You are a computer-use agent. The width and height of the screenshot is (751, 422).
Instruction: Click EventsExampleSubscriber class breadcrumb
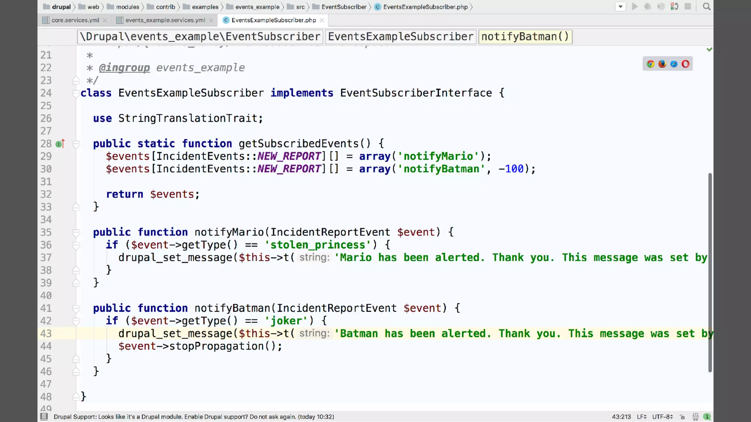(x=400, y=37)
